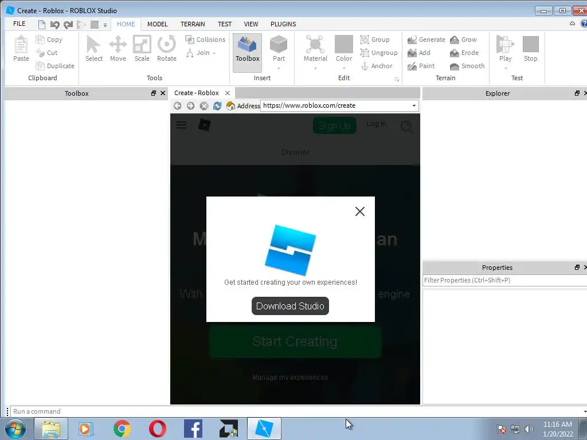Switch to the TEST ribbon tab
Viewport: 587px width, 440px height.
pos(225,24)
